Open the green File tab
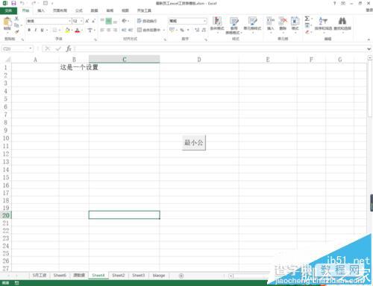This screenshot has height=286, width=373. pyautogui.click(x=8, y=10)
